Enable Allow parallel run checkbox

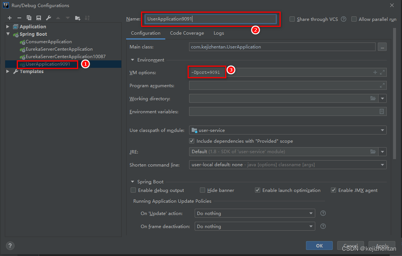point(354,19)
